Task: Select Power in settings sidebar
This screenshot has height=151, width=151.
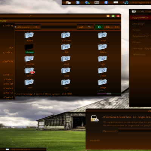Action: [x=140, y=42]
